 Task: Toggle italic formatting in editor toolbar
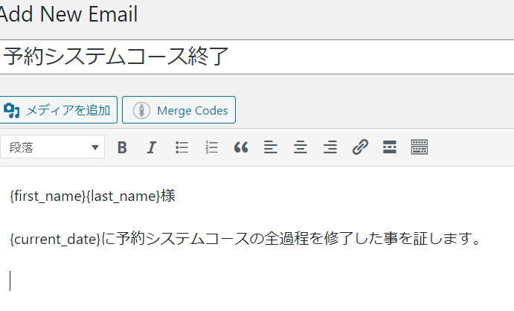152,147
